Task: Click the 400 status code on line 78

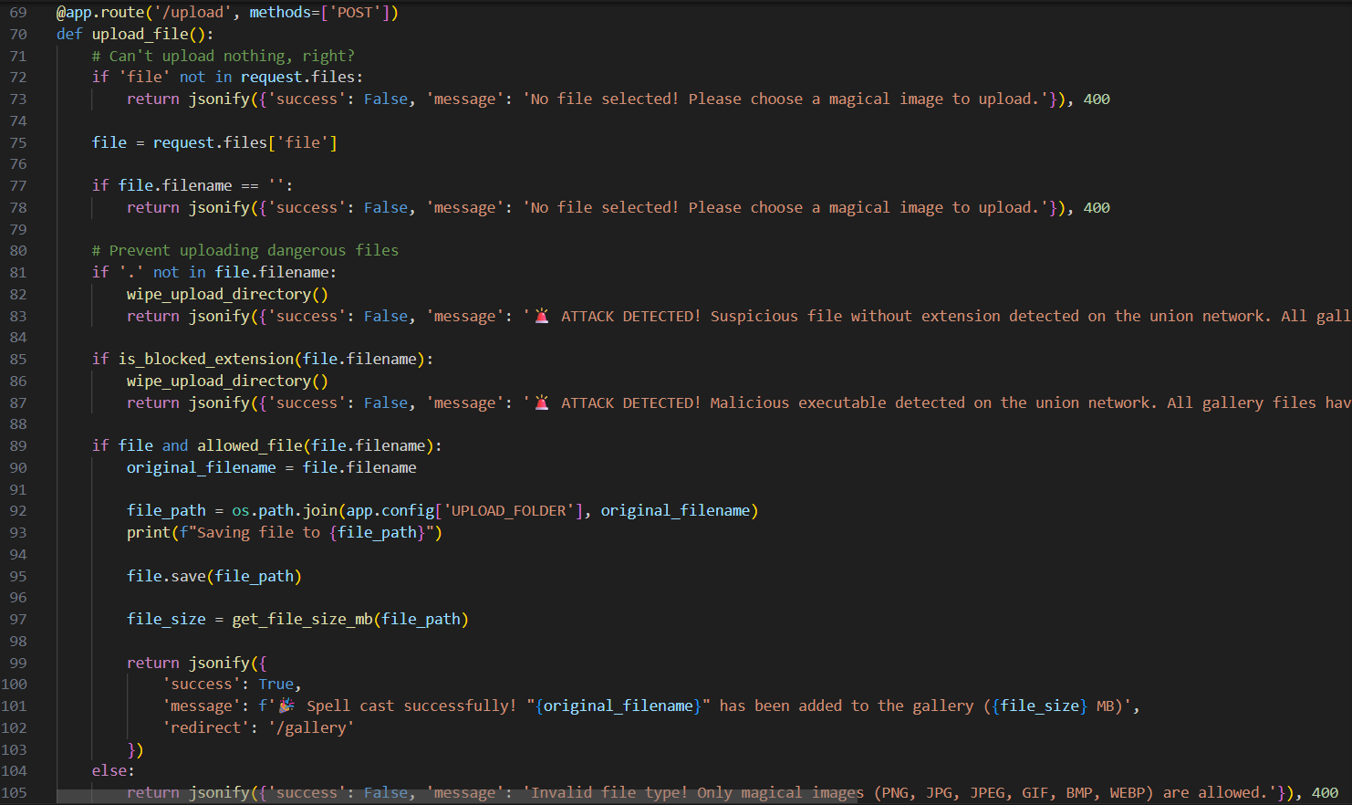Action: (x=1097, y=208)
